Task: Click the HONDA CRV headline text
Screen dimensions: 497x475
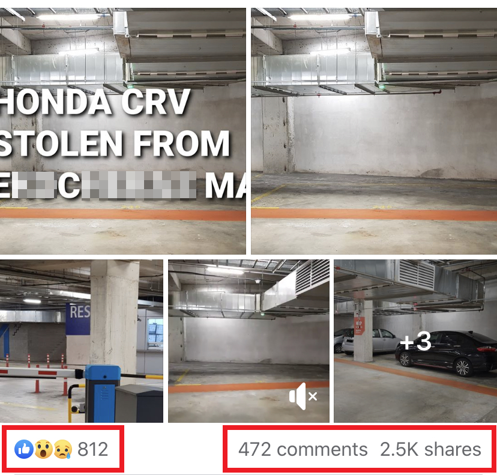Action: [95, 102]
